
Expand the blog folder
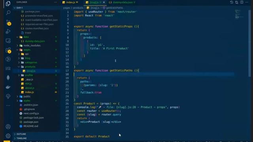click(28, 58)
